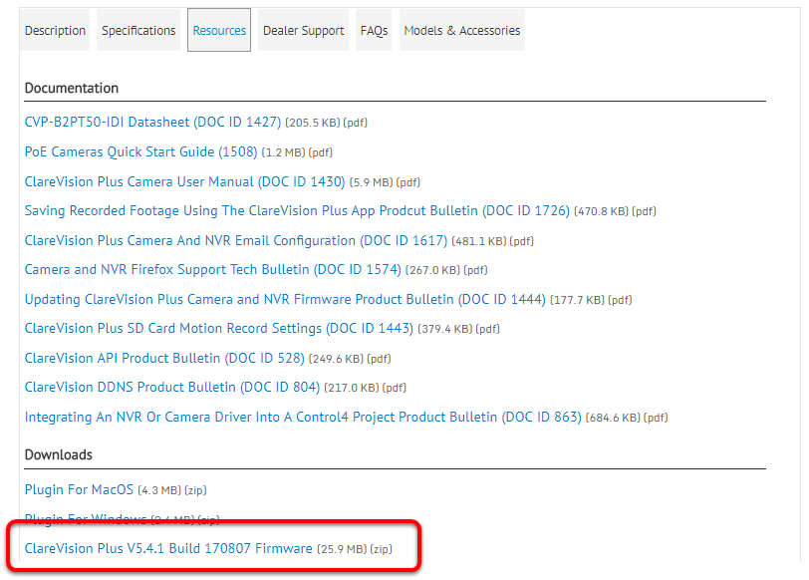
Task: Click the Downloads section heading
Action: 59,454
